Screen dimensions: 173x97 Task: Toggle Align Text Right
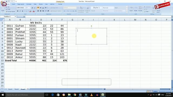point(43,11)
